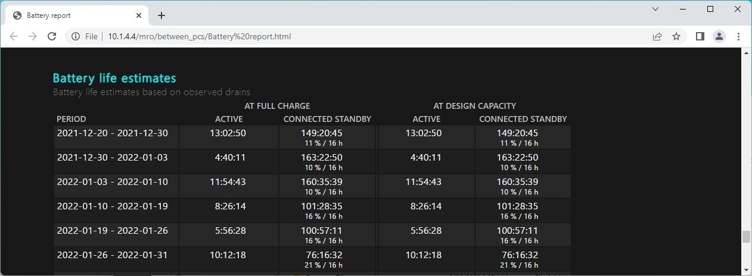
Task: Toggle the browser side panel
Action: tap(700, 36)
